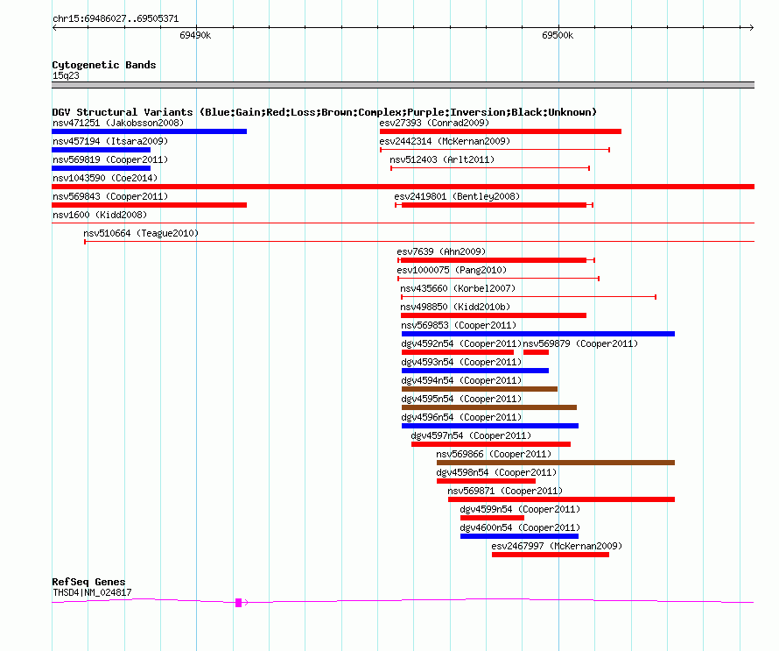Open the esv1000075 (Pang2010) label

click(x=452, y=270)
